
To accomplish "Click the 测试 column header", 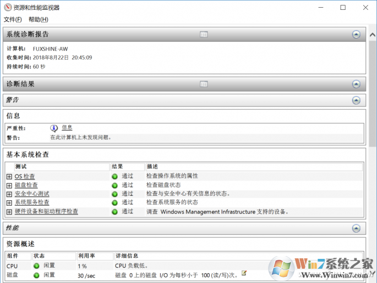I will click(21, 166).
